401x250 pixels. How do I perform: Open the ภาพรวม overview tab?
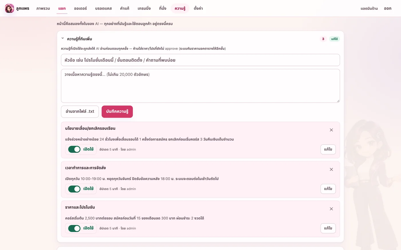(43, 8)
